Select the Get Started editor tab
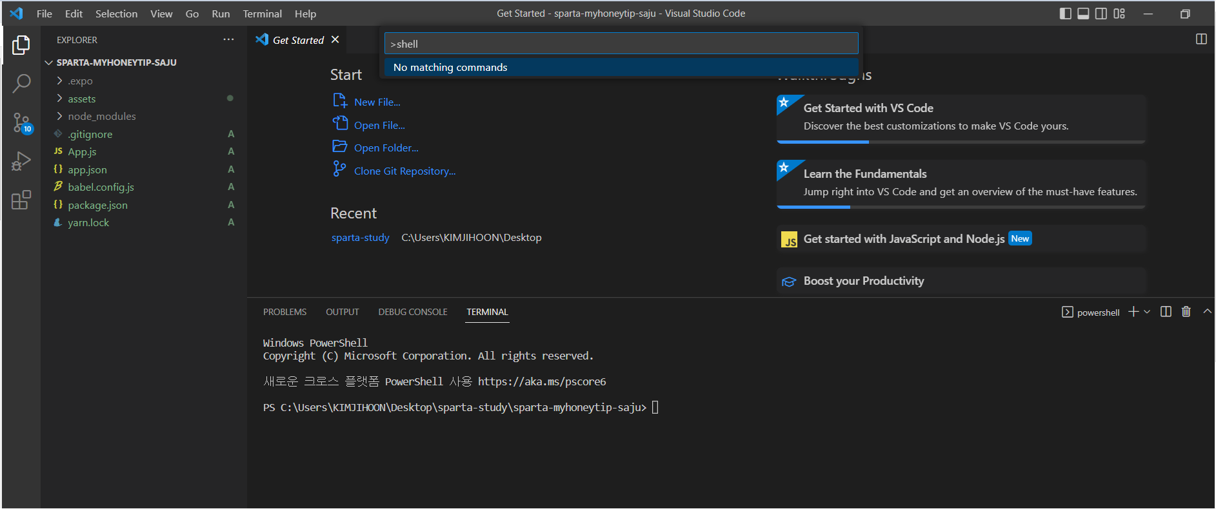This screenshot has width=1216, height=509. [297, 40]
